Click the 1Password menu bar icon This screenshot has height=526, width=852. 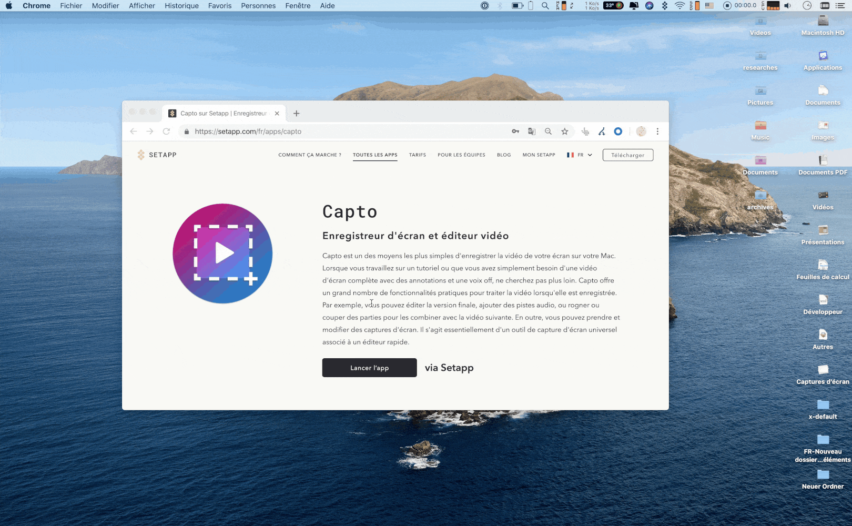[x=485, y=6]
